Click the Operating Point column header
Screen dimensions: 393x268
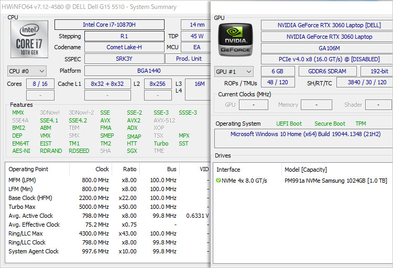pyautogui.click(x=37, y=169)
